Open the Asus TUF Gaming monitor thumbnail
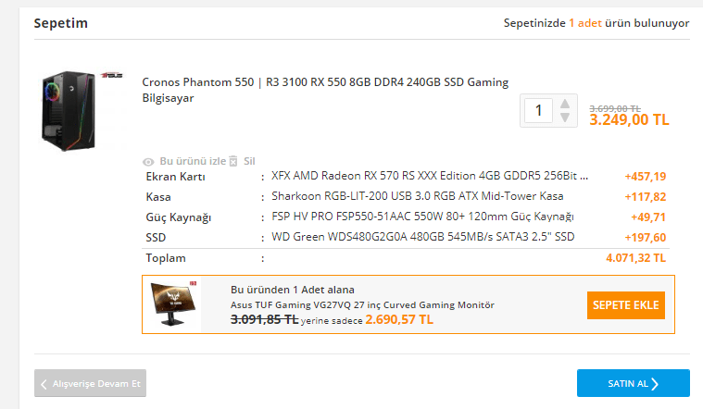Image resolution: width=703 pixels, height=409 pixels. [174, 304]
